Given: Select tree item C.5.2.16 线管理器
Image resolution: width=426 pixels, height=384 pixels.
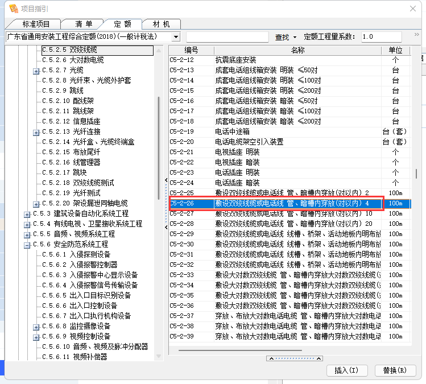Looking at the screenshot, I should [71, 163].
